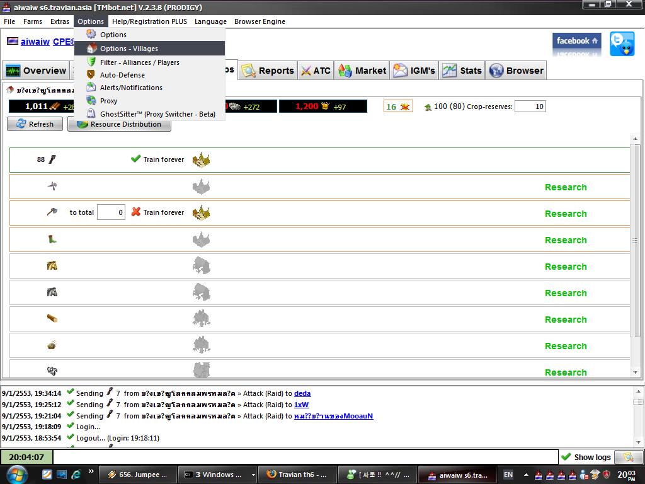Toggle Train forever checkmark for clubswinger row
Viewport: 645px width, 484px height.
(136, 159)
